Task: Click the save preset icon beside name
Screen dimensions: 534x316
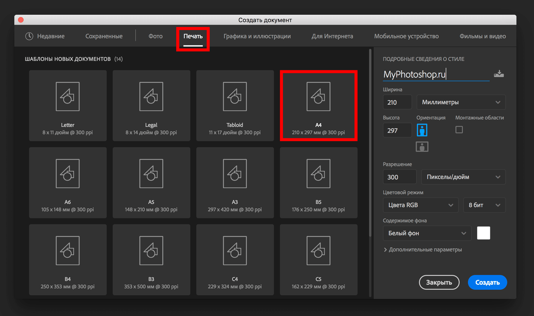Action: (x=499, y=74)
